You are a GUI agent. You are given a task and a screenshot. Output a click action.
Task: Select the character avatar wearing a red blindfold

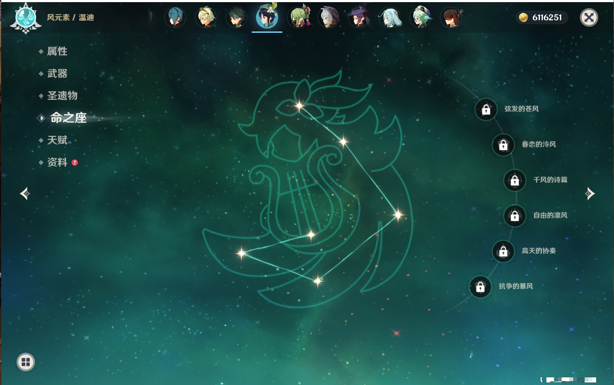click(x=452, y=17)
